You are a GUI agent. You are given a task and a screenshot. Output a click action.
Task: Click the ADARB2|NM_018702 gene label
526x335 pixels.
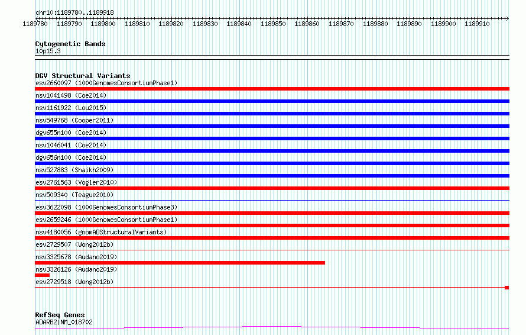tap(64, 322)
